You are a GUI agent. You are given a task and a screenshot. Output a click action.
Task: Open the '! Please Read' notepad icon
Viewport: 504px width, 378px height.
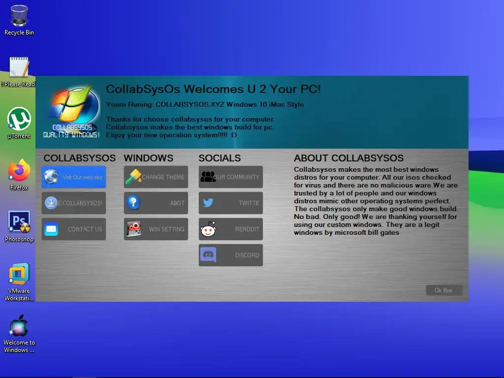pyautogui.click(x=19, y=72)
